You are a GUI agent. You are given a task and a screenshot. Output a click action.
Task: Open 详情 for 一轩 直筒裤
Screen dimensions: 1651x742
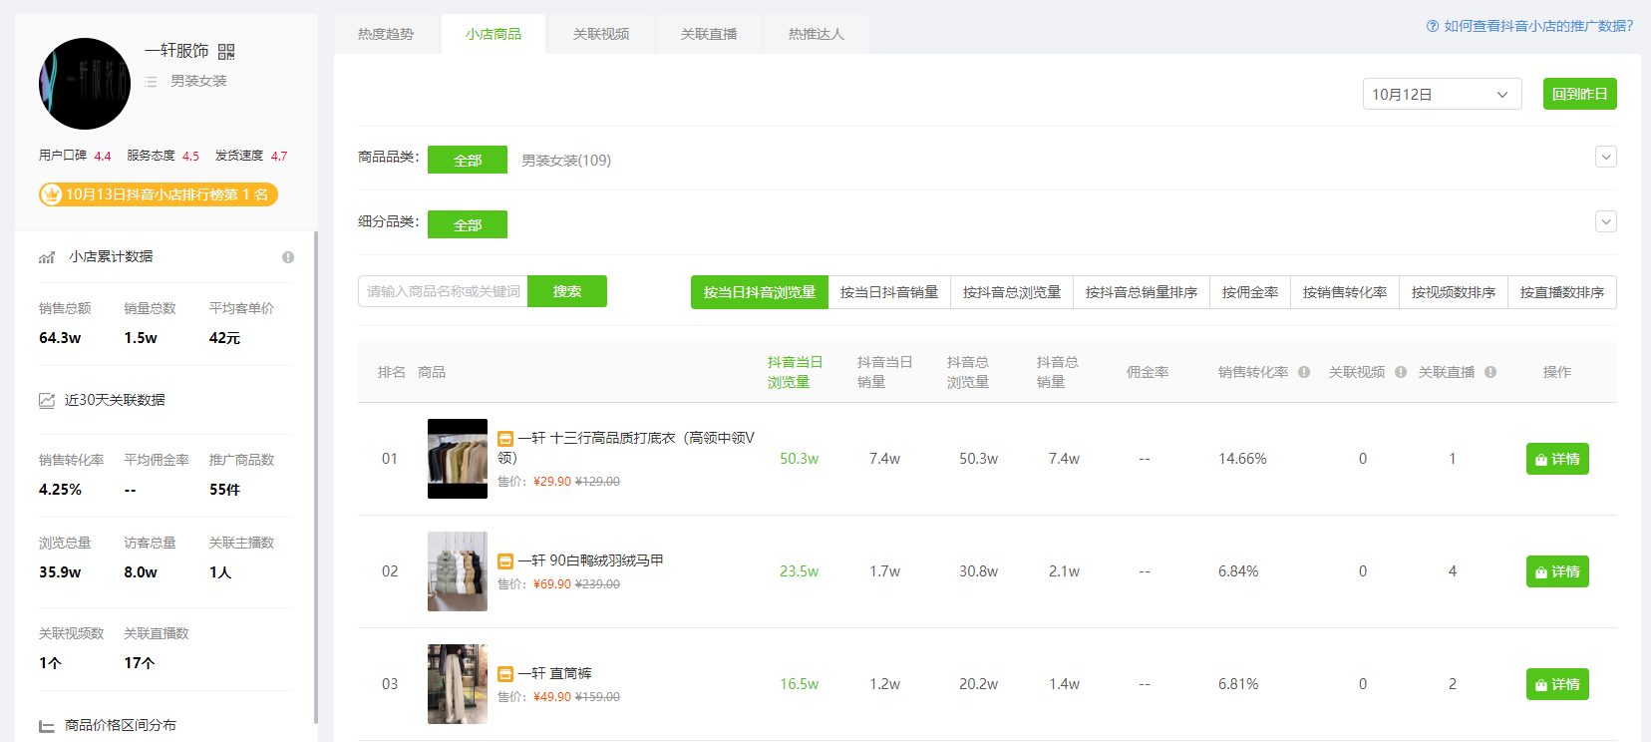(x=1557, y=684)
